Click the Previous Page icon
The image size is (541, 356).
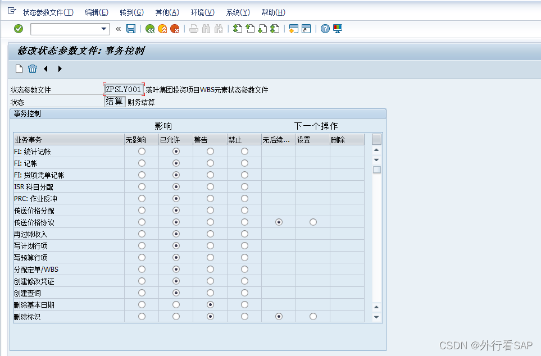pos(250,29)
